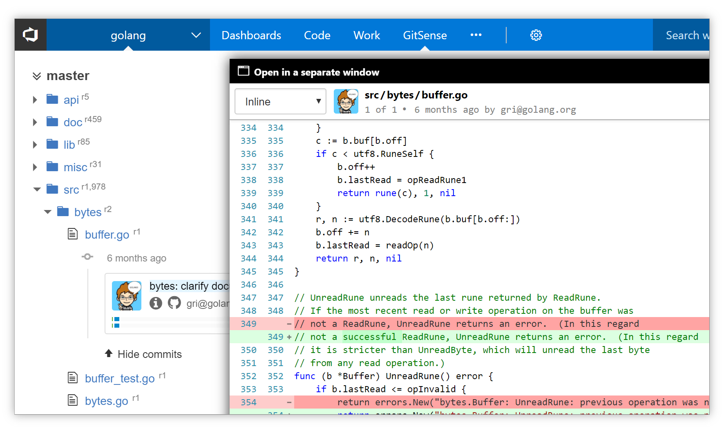Click the api folder icon
This screenshot has height=429, width=724.
[x=52, y=99]
